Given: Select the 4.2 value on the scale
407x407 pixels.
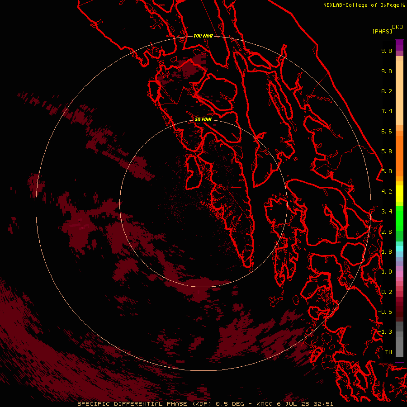Looking at the screenshot, I should click(x=387, y=192).
